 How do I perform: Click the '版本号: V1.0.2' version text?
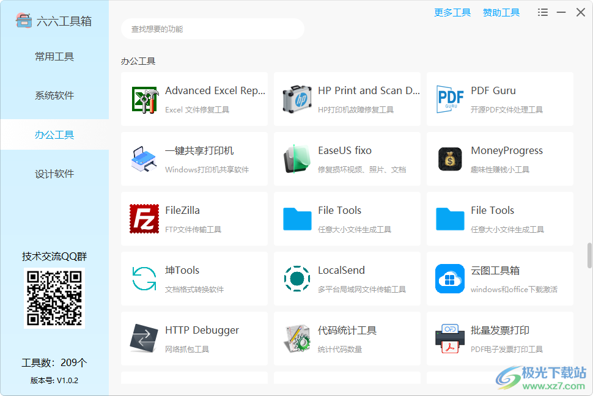coord(54,381)
